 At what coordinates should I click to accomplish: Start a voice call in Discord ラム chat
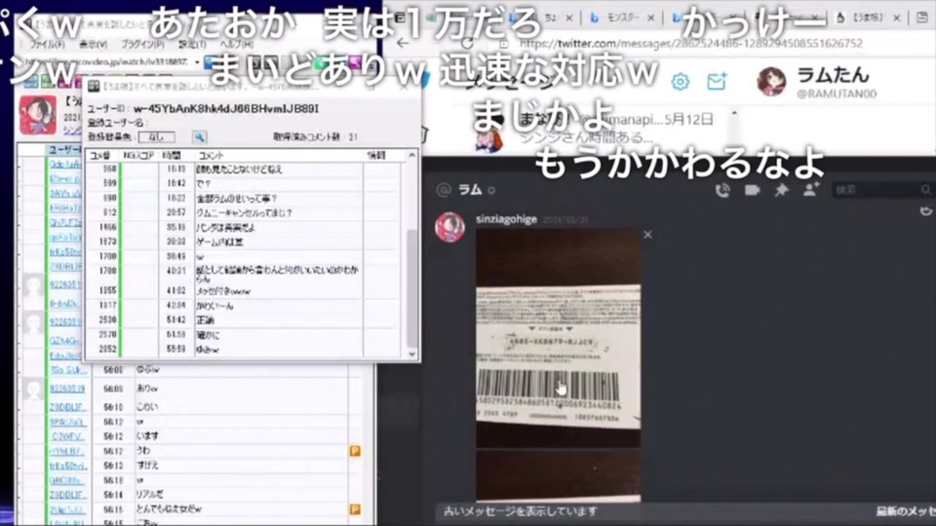pos(722,190)
